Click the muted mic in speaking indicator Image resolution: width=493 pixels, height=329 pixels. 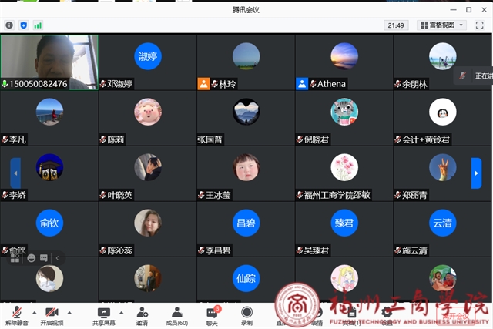(462, 76)
